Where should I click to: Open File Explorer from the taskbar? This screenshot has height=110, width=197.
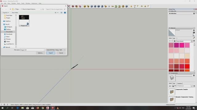[x=22, y=108]
